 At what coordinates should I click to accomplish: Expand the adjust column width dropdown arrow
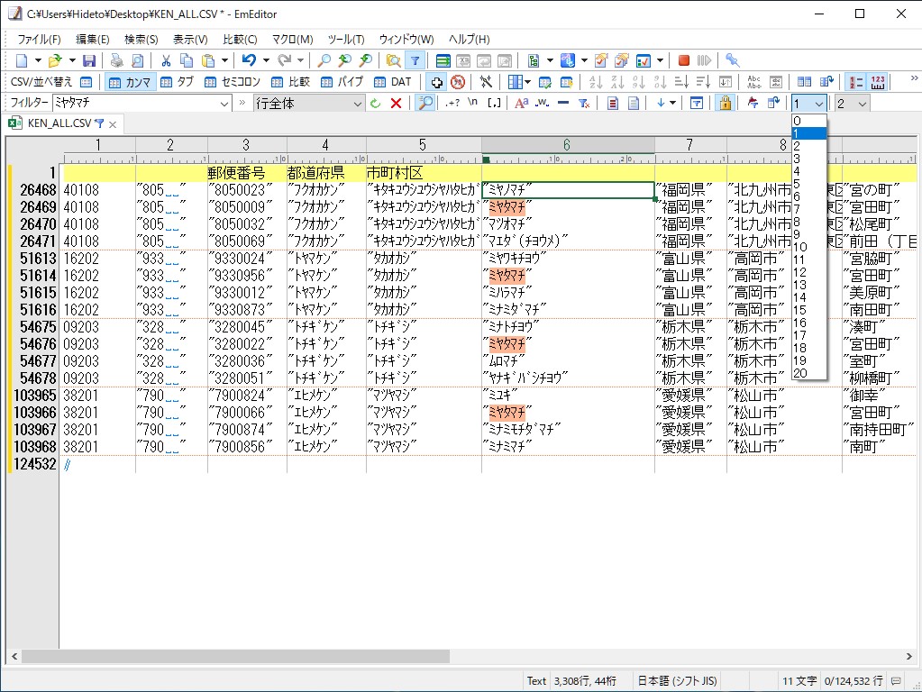point(527,82)
